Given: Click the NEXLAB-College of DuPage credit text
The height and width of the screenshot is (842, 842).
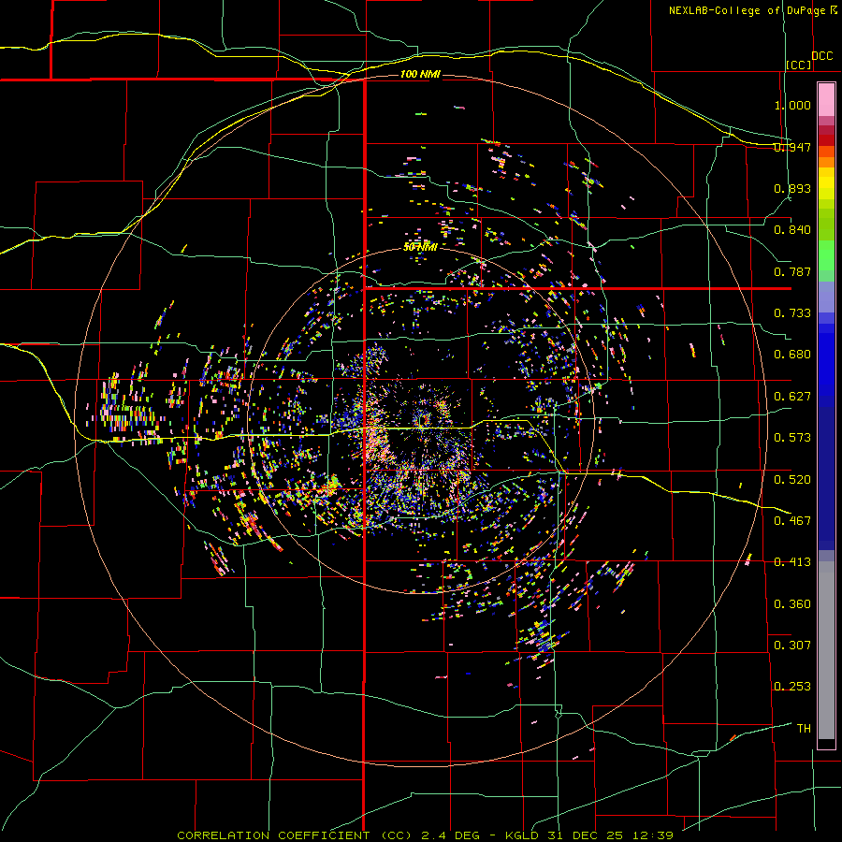Looking at the screenshot, I should point(747,10).
